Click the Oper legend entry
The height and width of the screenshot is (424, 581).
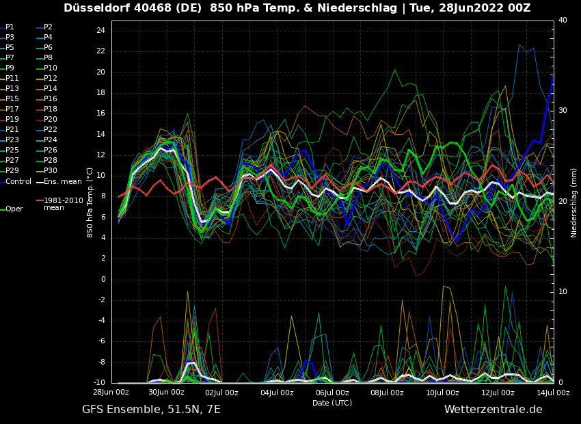(14, 209)
